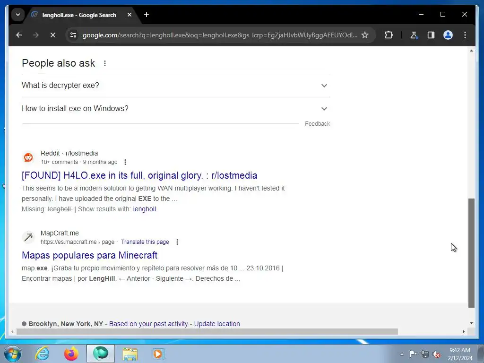Close the lengholl.exe Google Search tab
Screen dimensions: 484x363
point(130,15)
